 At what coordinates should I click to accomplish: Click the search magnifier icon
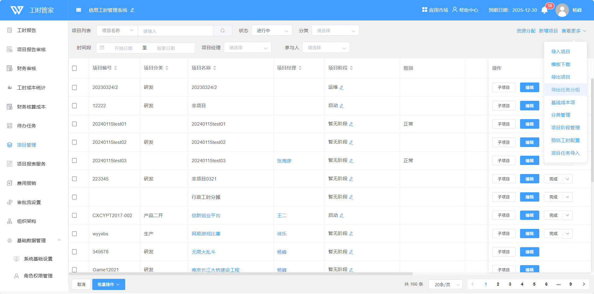pyautogui.click(x=222, y=31)
